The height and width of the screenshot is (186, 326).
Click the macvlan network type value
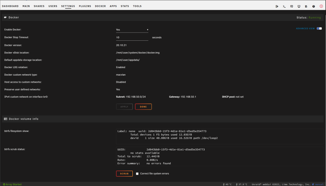[121, 75]
